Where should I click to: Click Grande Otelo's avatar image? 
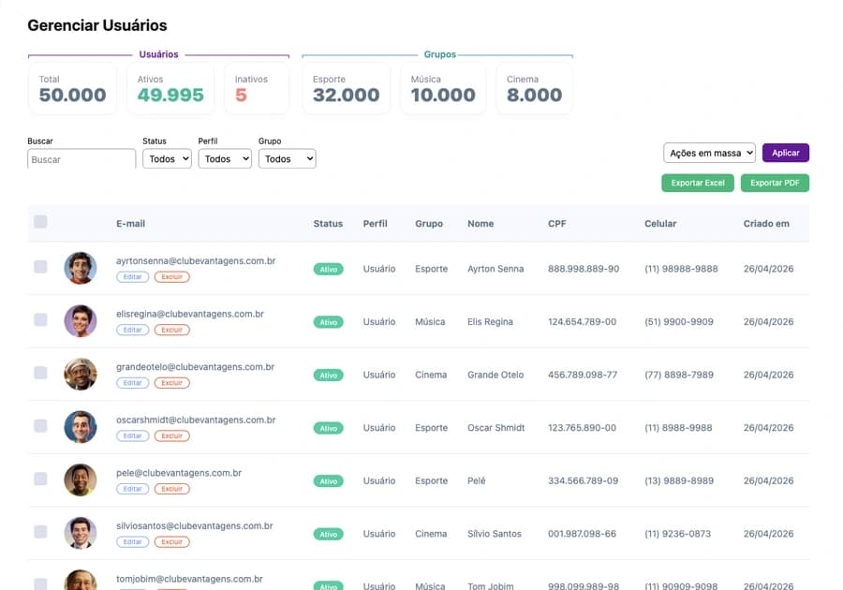[x=81, y=374]
